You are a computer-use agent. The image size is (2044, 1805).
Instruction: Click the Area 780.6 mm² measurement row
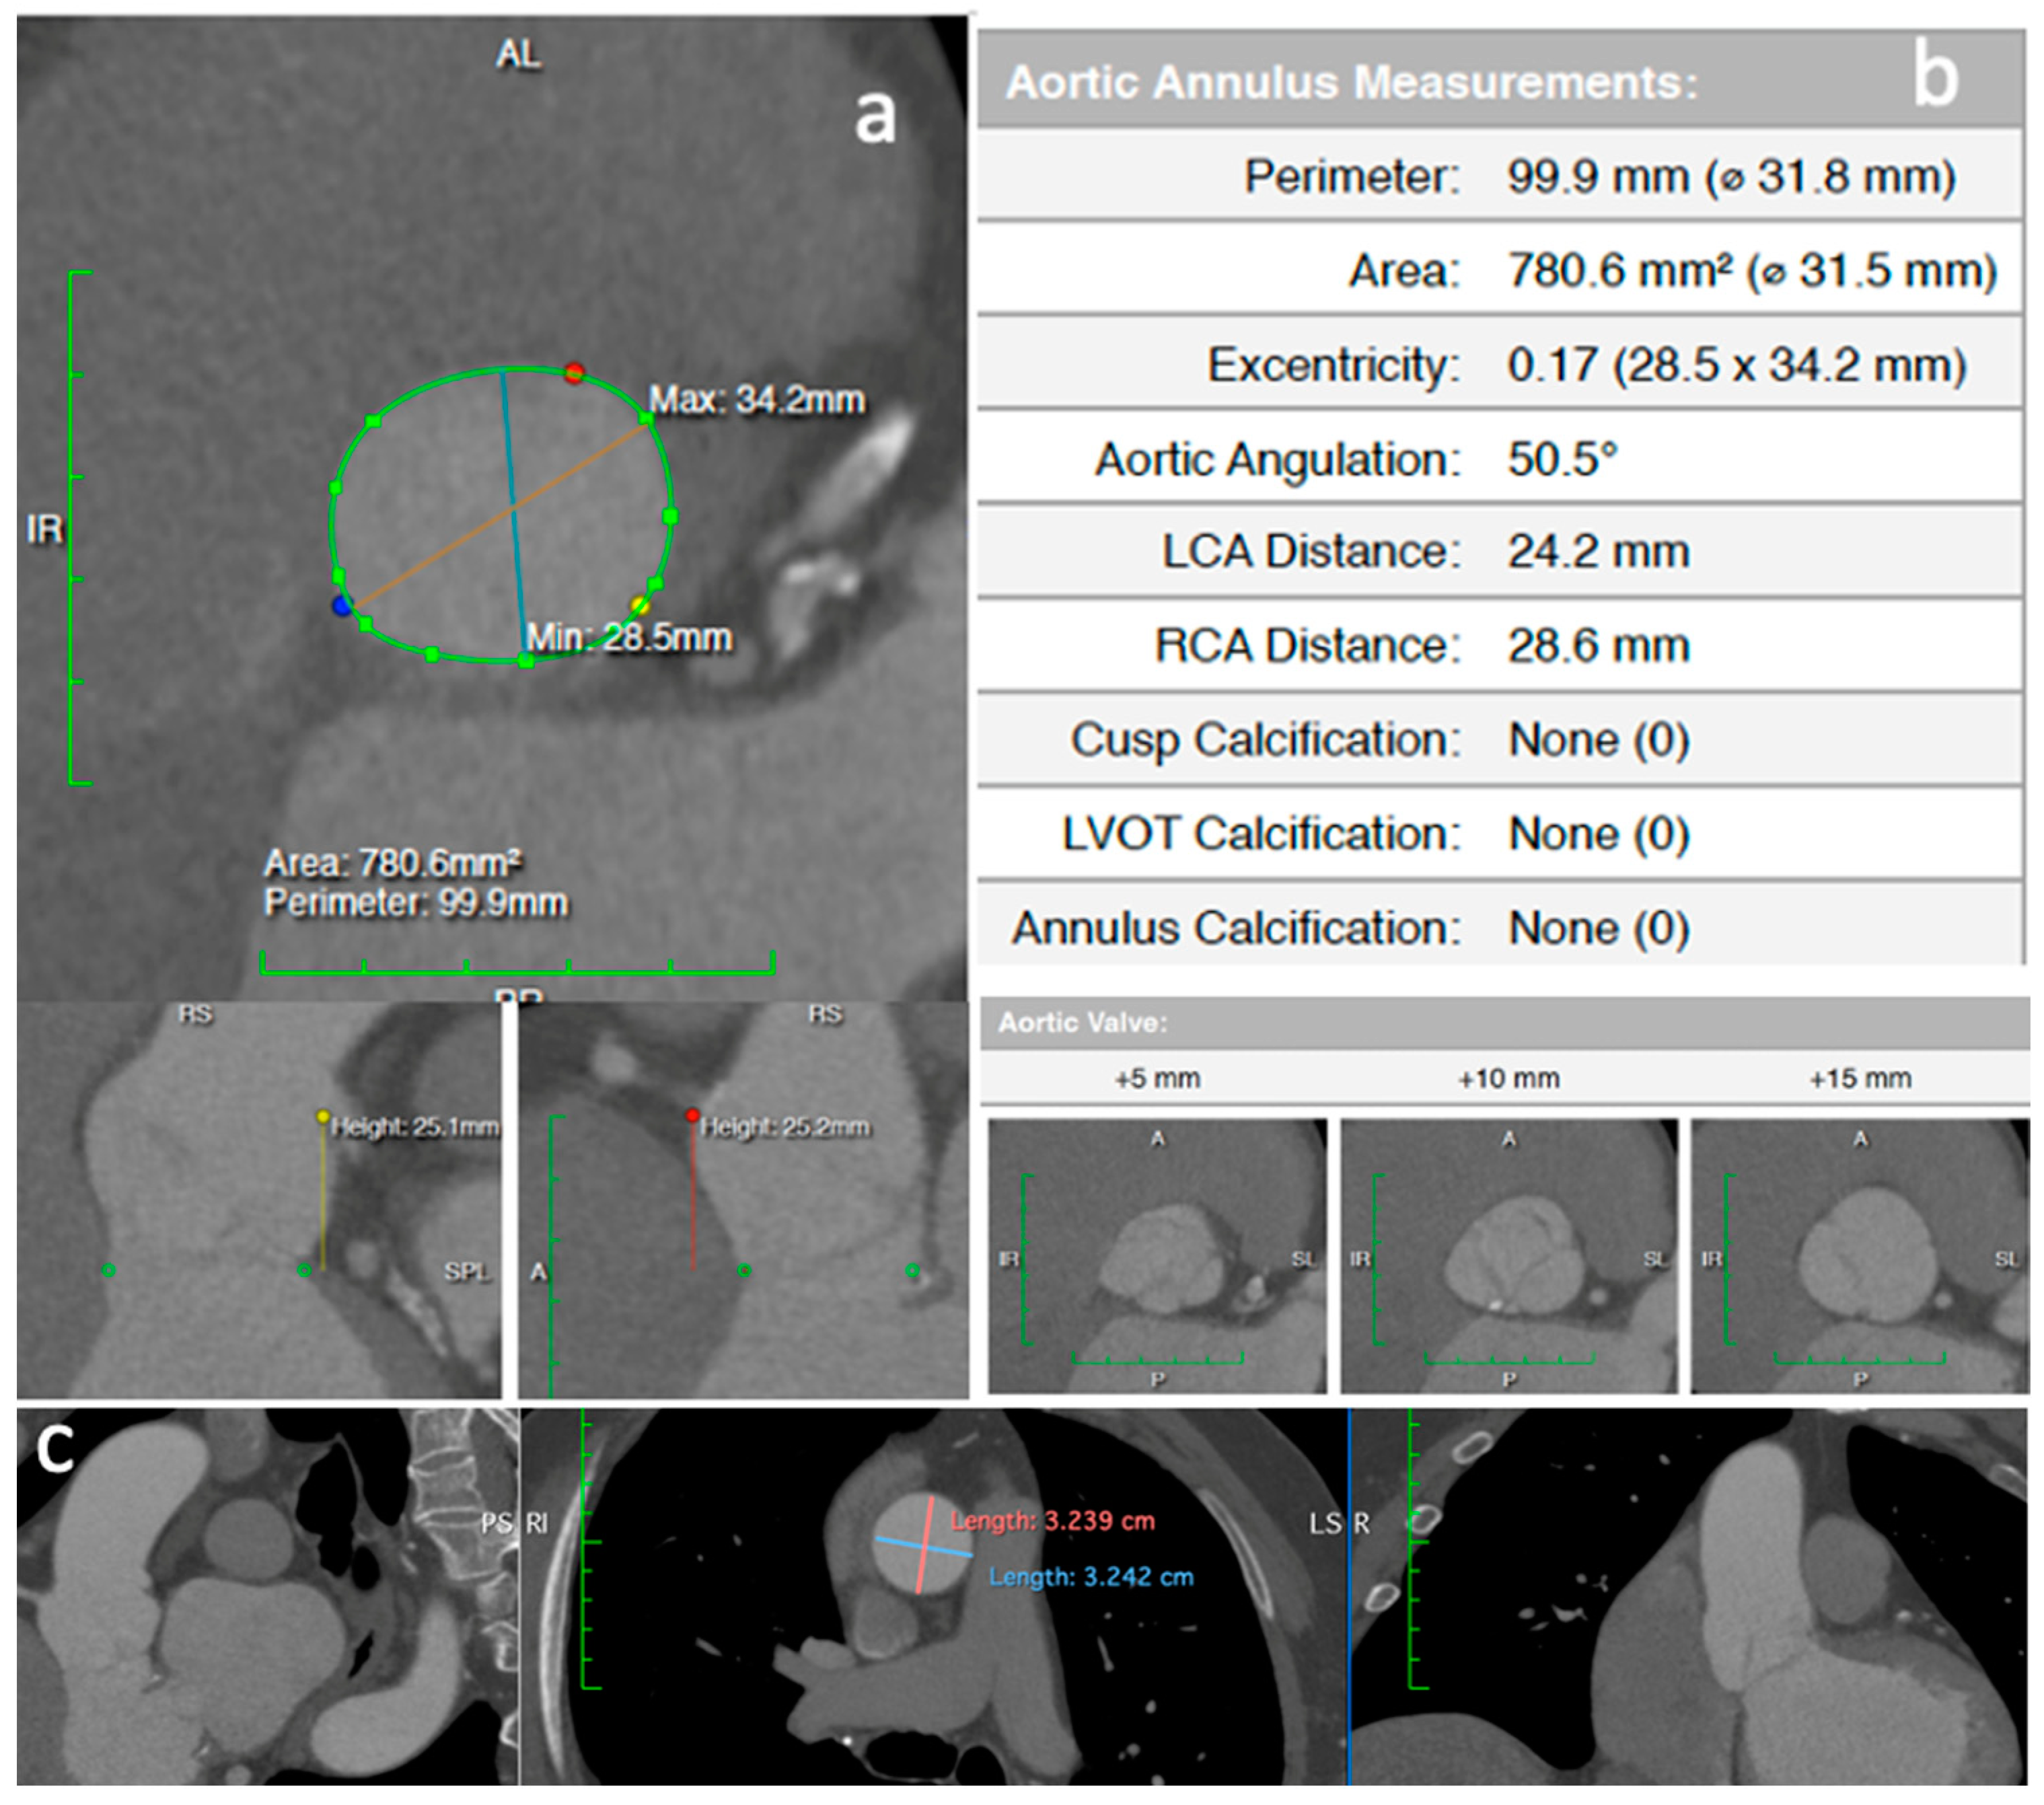[x=1500, y=270]
